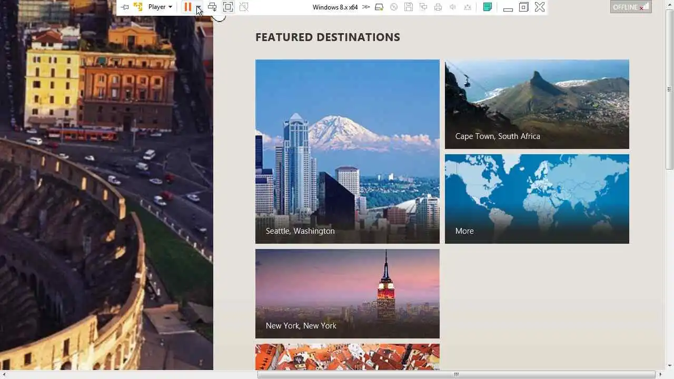
Task: Suspend the virtual machine with pause button
Action: coord(187,7)
